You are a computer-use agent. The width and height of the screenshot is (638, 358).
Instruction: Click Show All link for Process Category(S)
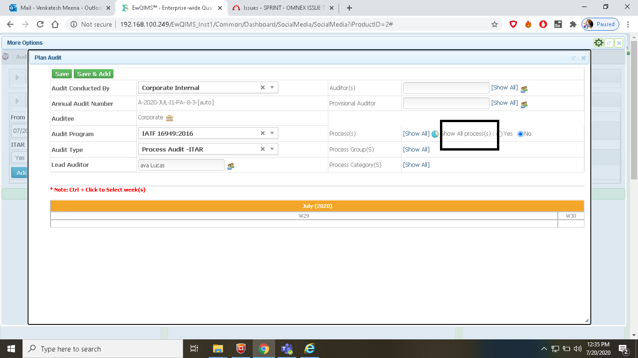[416, 165]
